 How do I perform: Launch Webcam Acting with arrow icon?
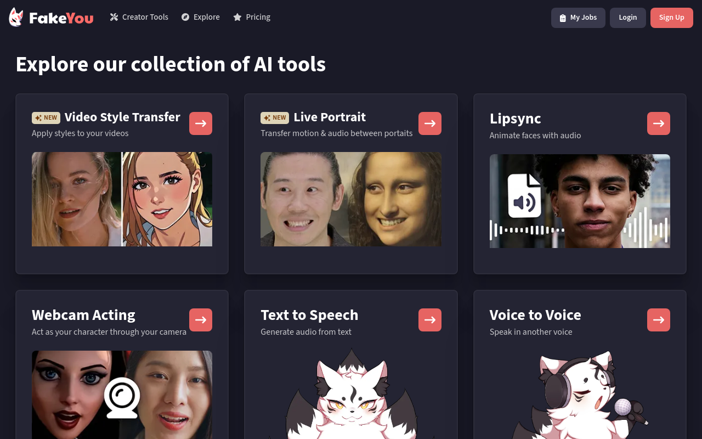click(x=201, y=320)
